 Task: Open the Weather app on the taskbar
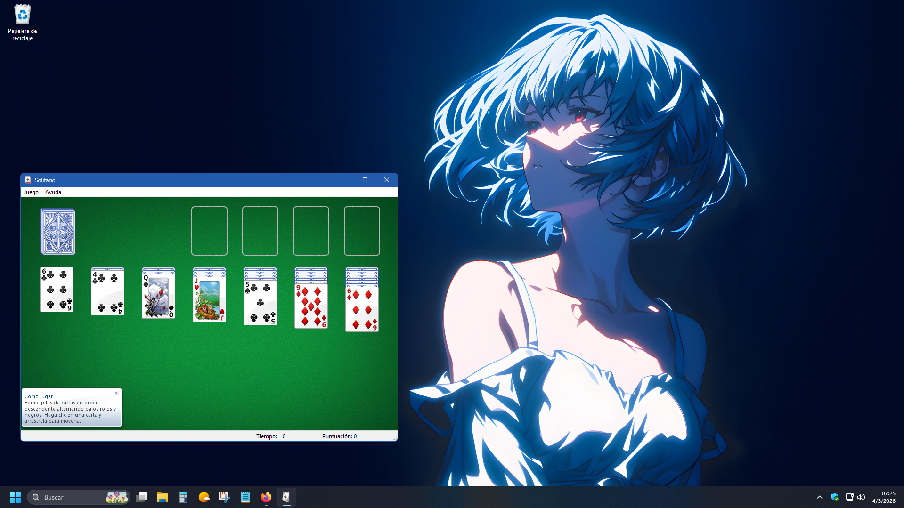tap(204, 497)
